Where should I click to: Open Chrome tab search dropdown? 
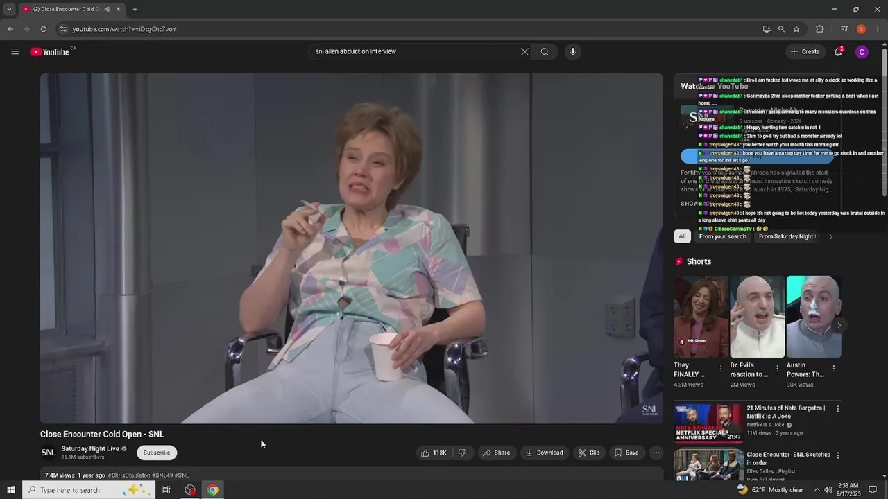pos(9,10)
